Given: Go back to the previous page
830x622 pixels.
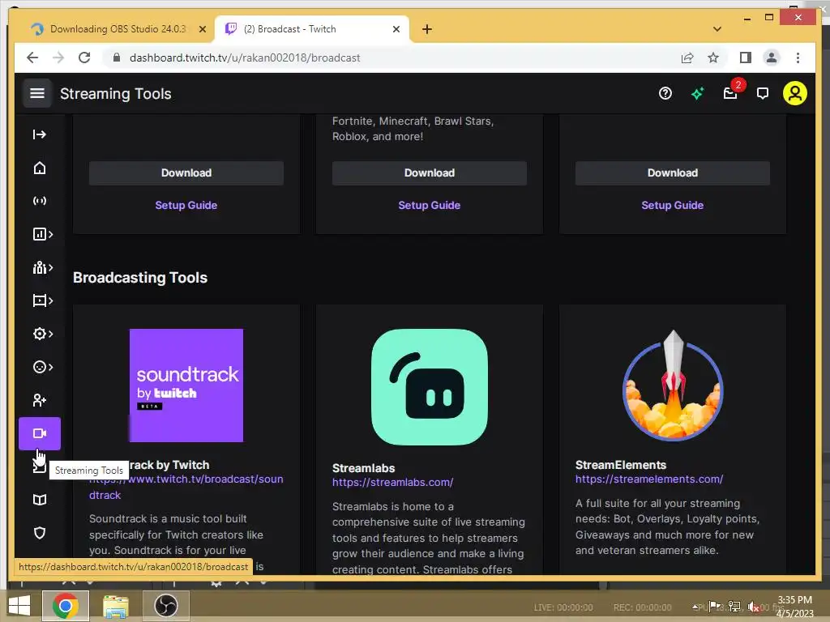Looking at the screenshot, I should [x=32, y=58].
